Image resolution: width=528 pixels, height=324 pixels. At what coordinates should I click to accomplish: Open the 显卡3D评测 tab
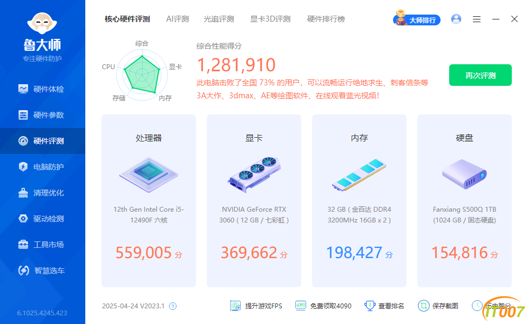[x=270, y=19]
